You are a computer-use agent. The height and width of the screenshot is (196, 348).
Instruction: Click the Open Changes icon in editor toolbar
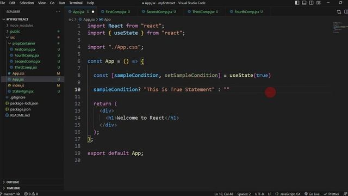pyautogui.click(x=339, y=12)
